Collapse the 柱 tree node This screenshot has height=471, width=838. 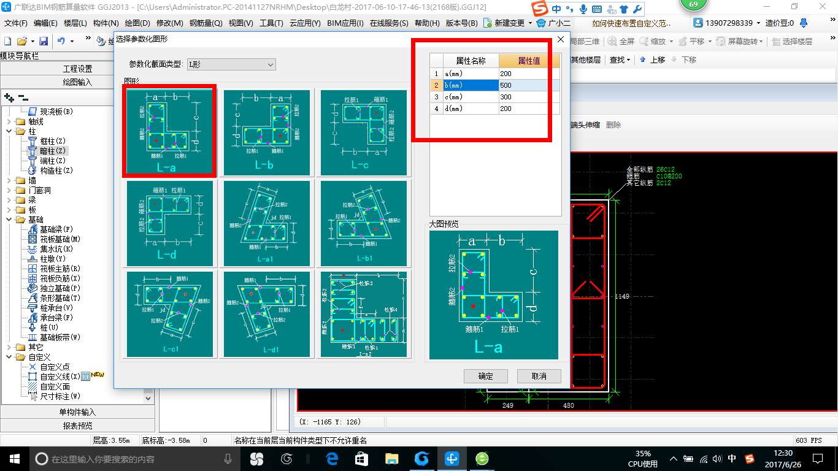click(9, 131)
